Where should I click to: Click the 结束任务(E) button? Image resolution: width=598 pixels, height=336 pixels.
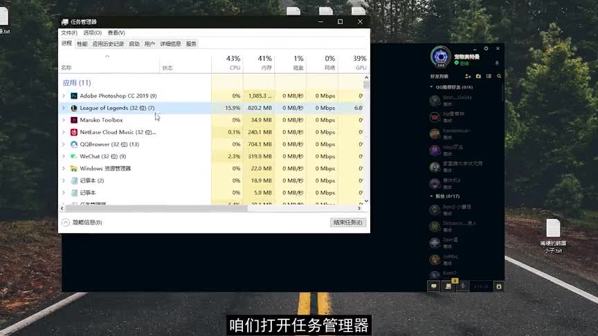click(347, 223)
